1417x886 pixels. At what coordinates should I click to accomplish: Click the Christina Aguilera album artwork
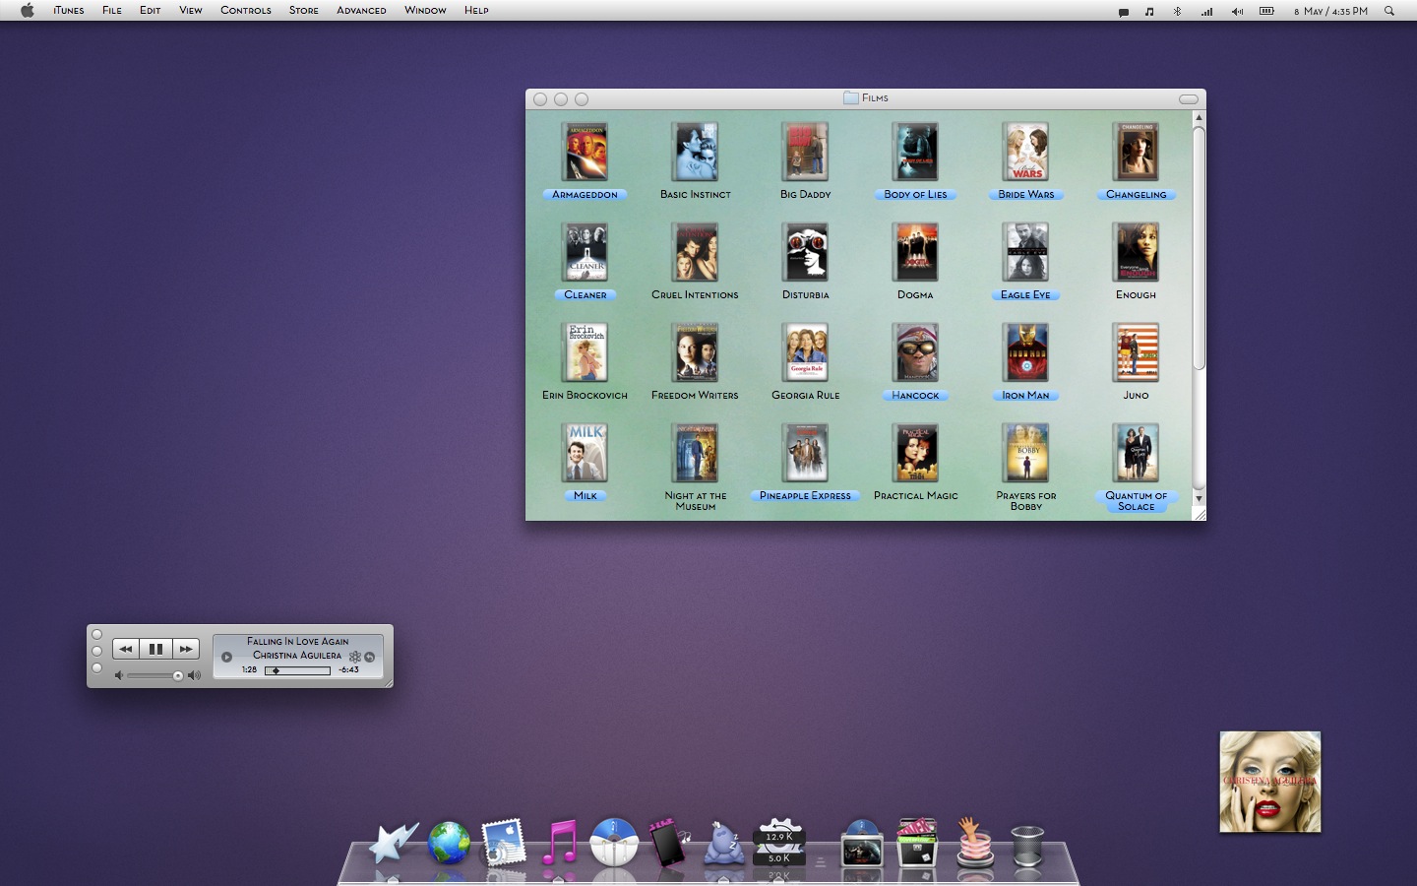click(x=1270, y=782)
